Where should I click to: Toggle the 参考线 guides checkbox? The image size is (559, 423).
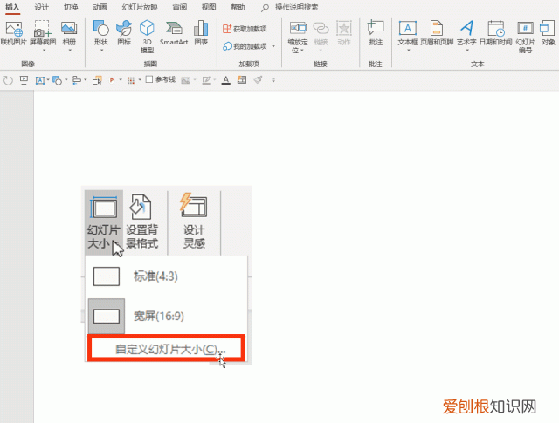[x=149, y=79]
